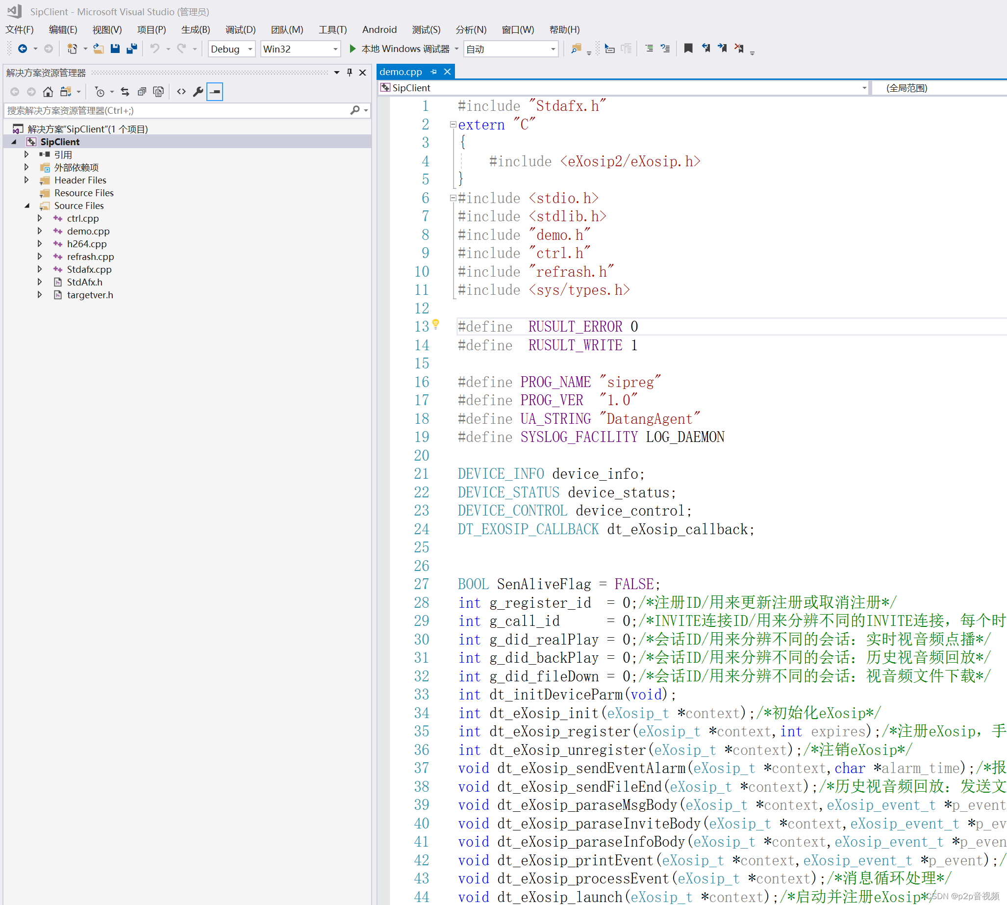
Task: Toggle pin on the demo.cpp tab
Action: pyautogui.click(x=433, y=72)
